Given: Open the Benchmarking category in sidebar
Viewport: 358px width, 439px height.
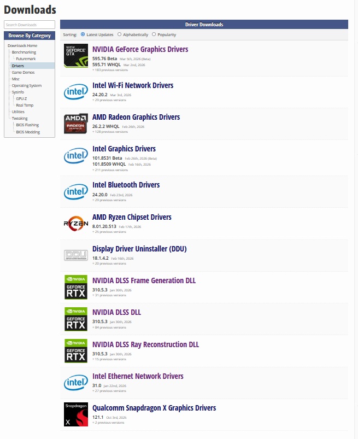Looking at the screenshot, I should coord(24,52).
